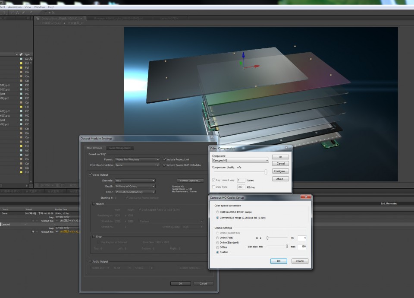The width and height of the screenshot is (414, 298).
Task: Select RGB has ITU-R BT.601 range option
Action: click(217, 212)
